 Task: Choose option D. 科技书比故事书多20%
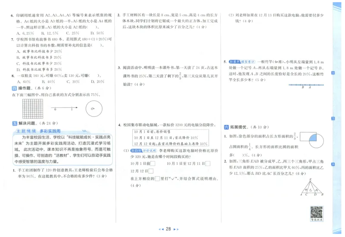pyautogui.click(x=39, y=70)
